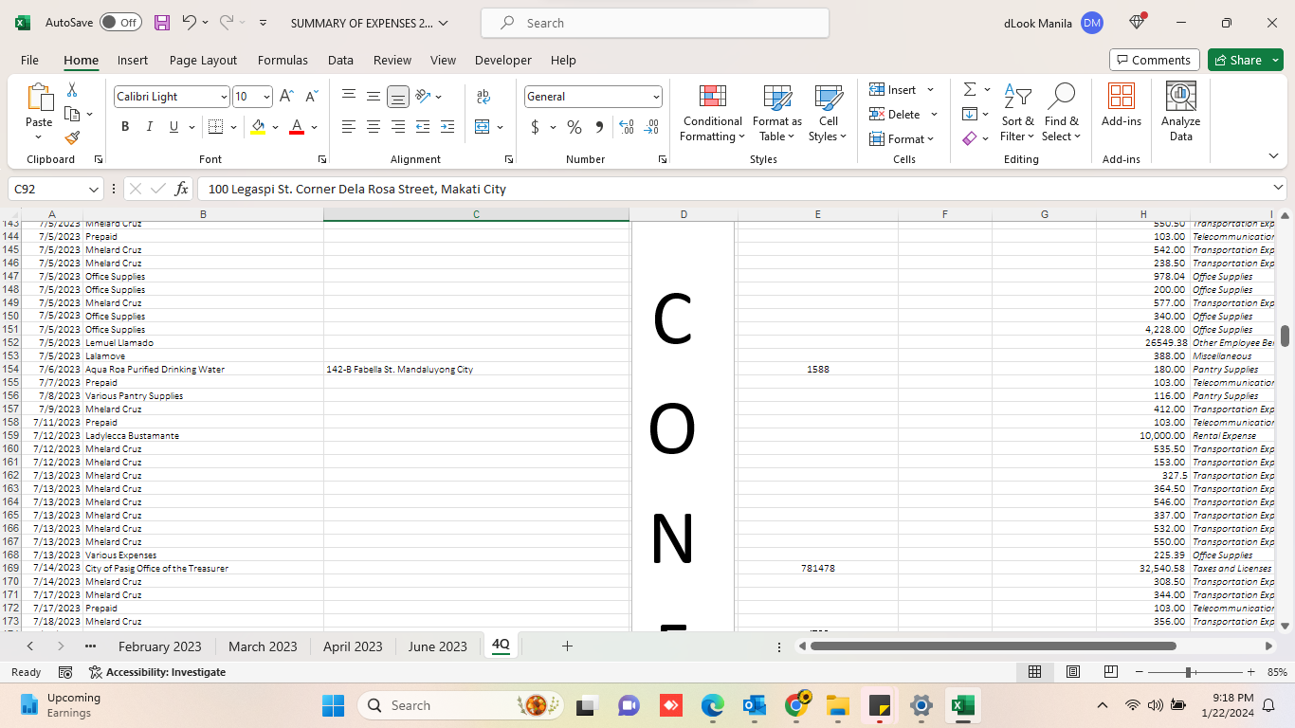Decrease font size with the small A icon
Screen dimensions: 1295x728
tap(311, 96)
